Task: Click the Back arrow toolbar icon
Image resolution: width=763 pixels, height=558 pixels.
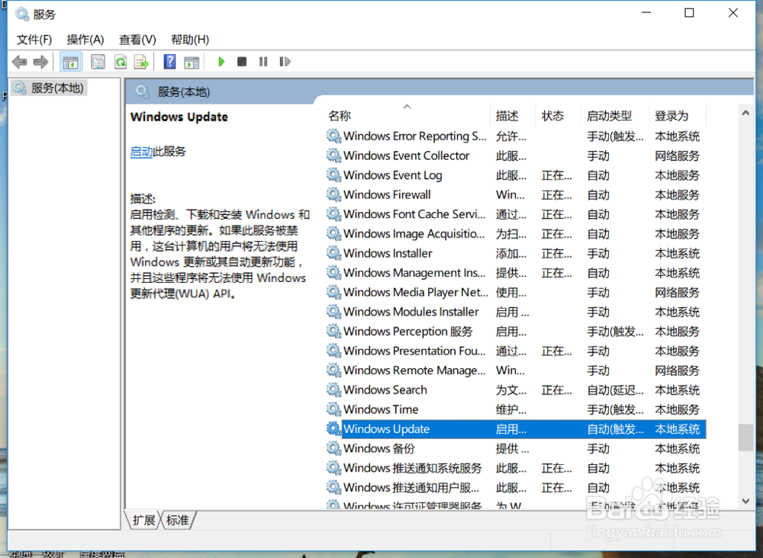Action: pyautogui.click(x=20, y=62)
